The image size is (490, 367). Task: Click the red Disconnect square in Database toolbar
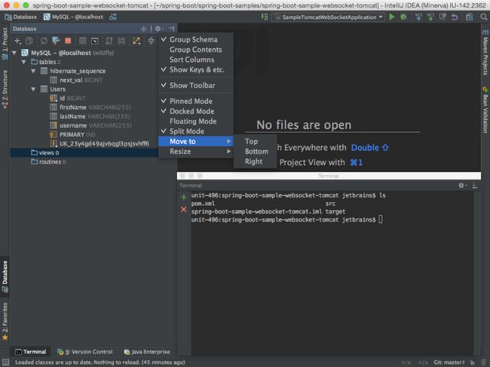pos(68,41)
